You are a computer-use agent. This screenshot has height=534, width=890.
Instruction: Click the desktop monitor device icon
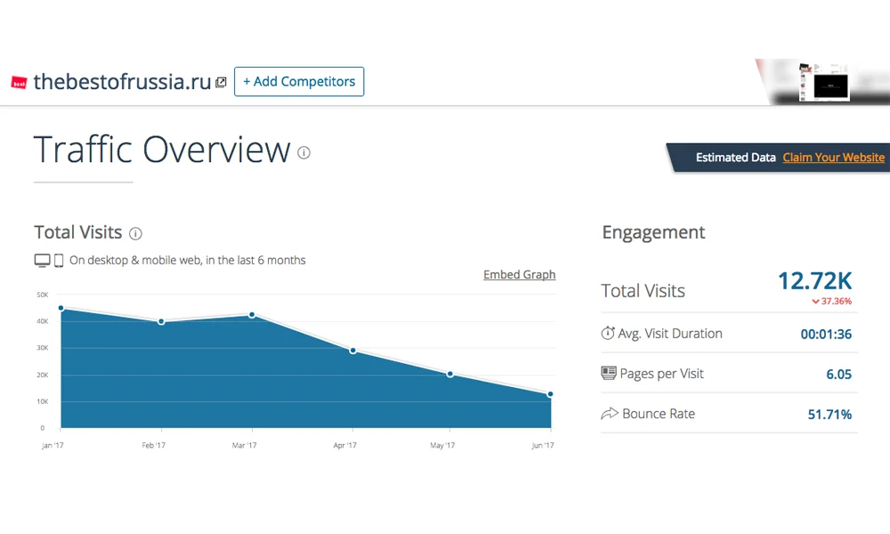[x=42, y=261]
